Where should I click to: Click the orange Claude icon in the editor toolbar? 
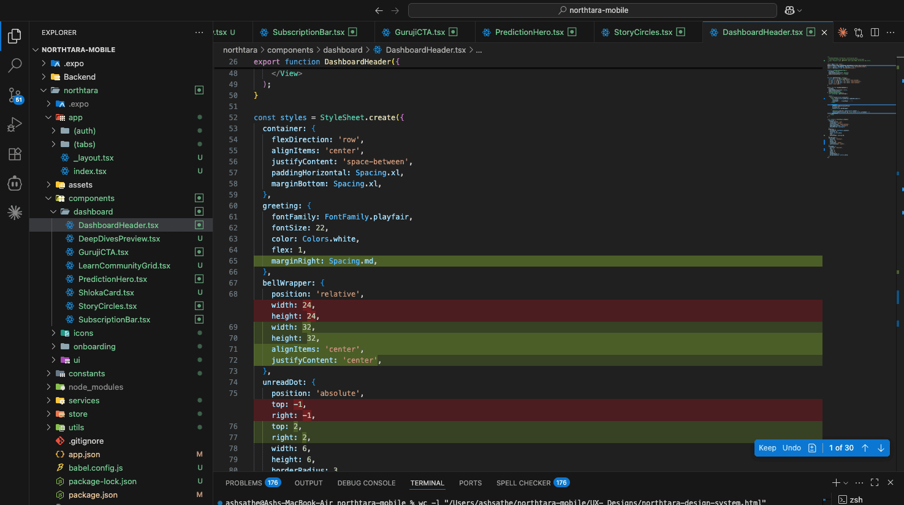point(843,32)
